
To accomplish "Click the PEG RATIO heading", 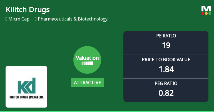I will tap(166, 83).
